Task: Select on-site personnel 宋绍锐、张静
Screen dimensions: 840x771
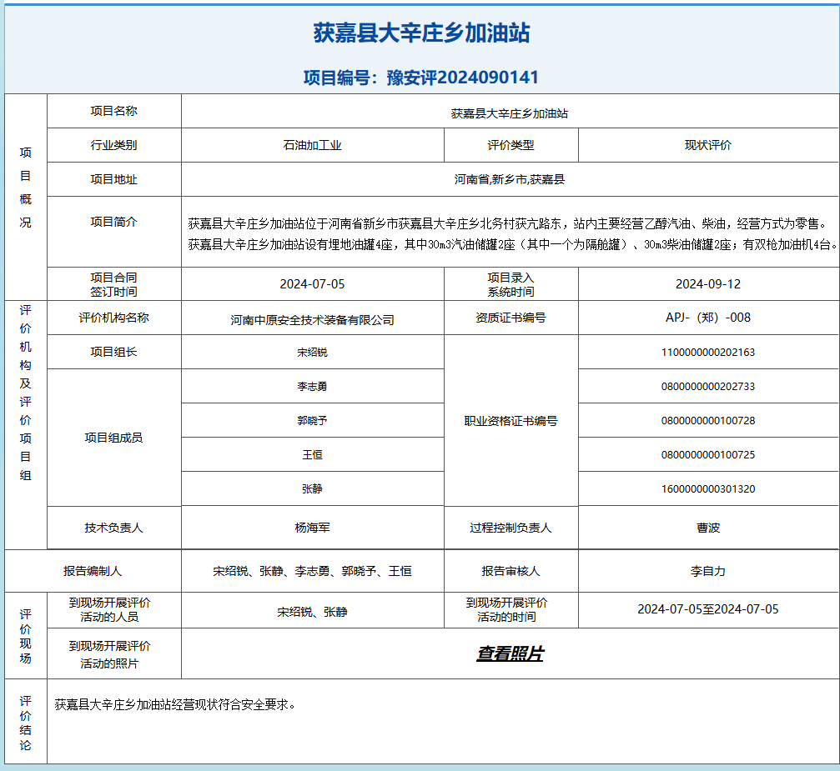Action: (x=312, y=612)
